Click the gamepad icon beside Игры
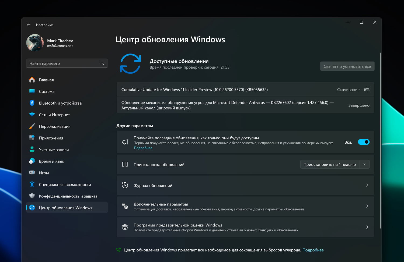The height and width of the screenshot is (262, 404). pyautogui.click(x=32, y=173)
